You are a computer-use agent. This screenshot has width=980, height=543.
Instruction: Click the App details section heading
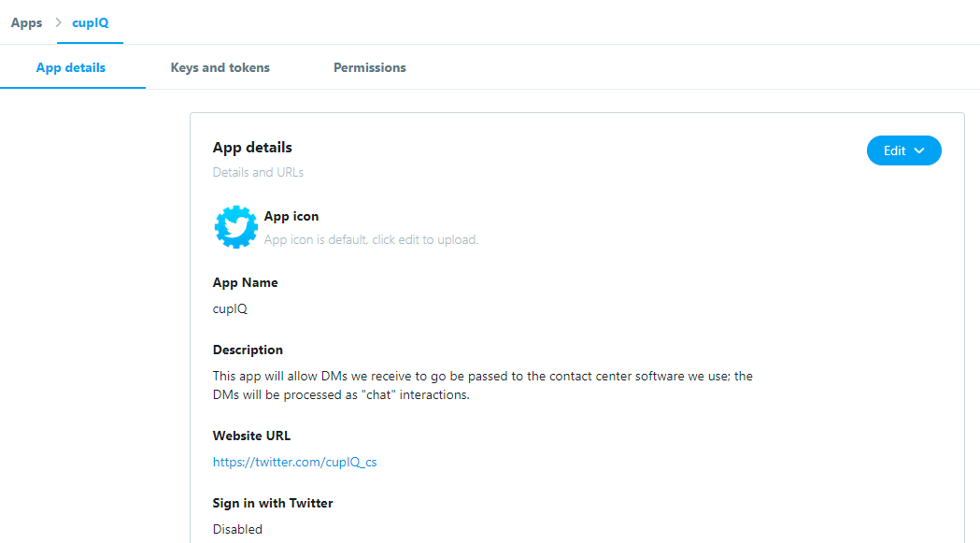pos(252,147)
